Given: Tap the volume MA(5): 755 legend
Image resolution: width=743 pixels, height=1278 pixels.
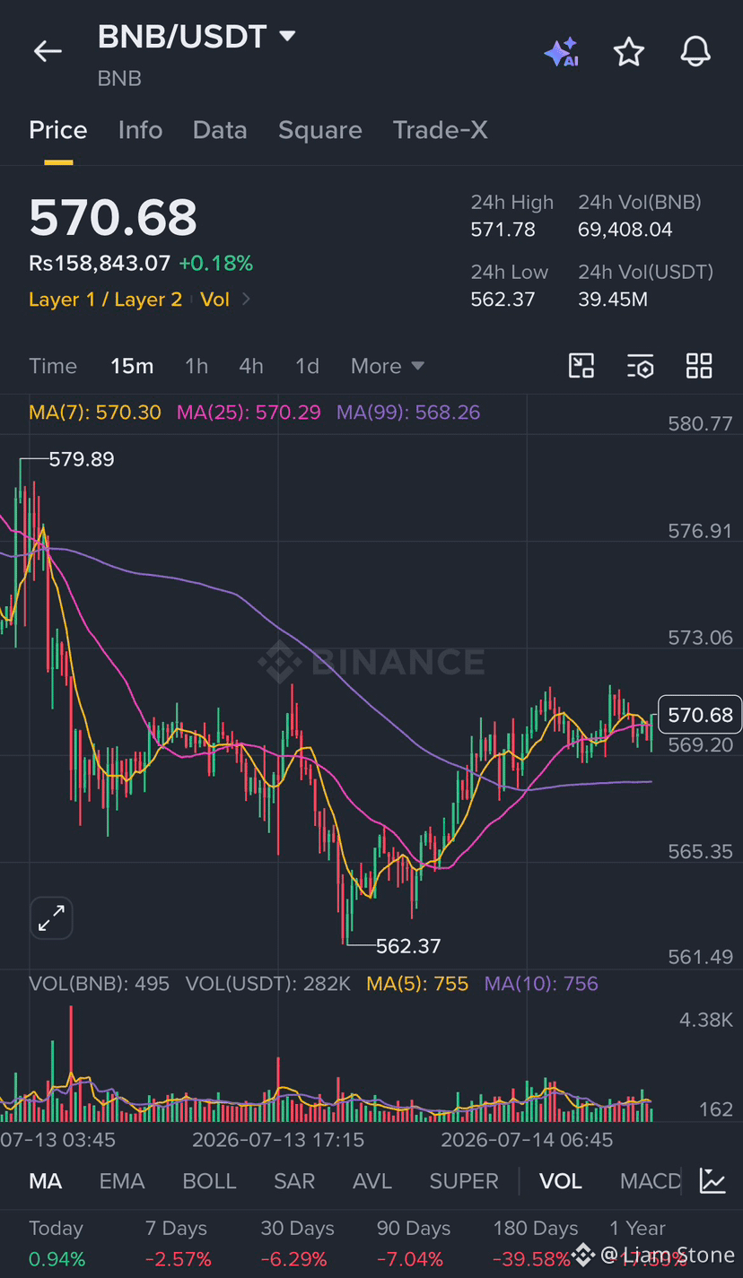Looking at the screenshot, I should (417, 984).
